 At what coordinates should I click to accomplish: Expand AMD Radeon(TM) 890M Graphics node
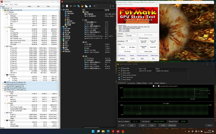point(3,88)
